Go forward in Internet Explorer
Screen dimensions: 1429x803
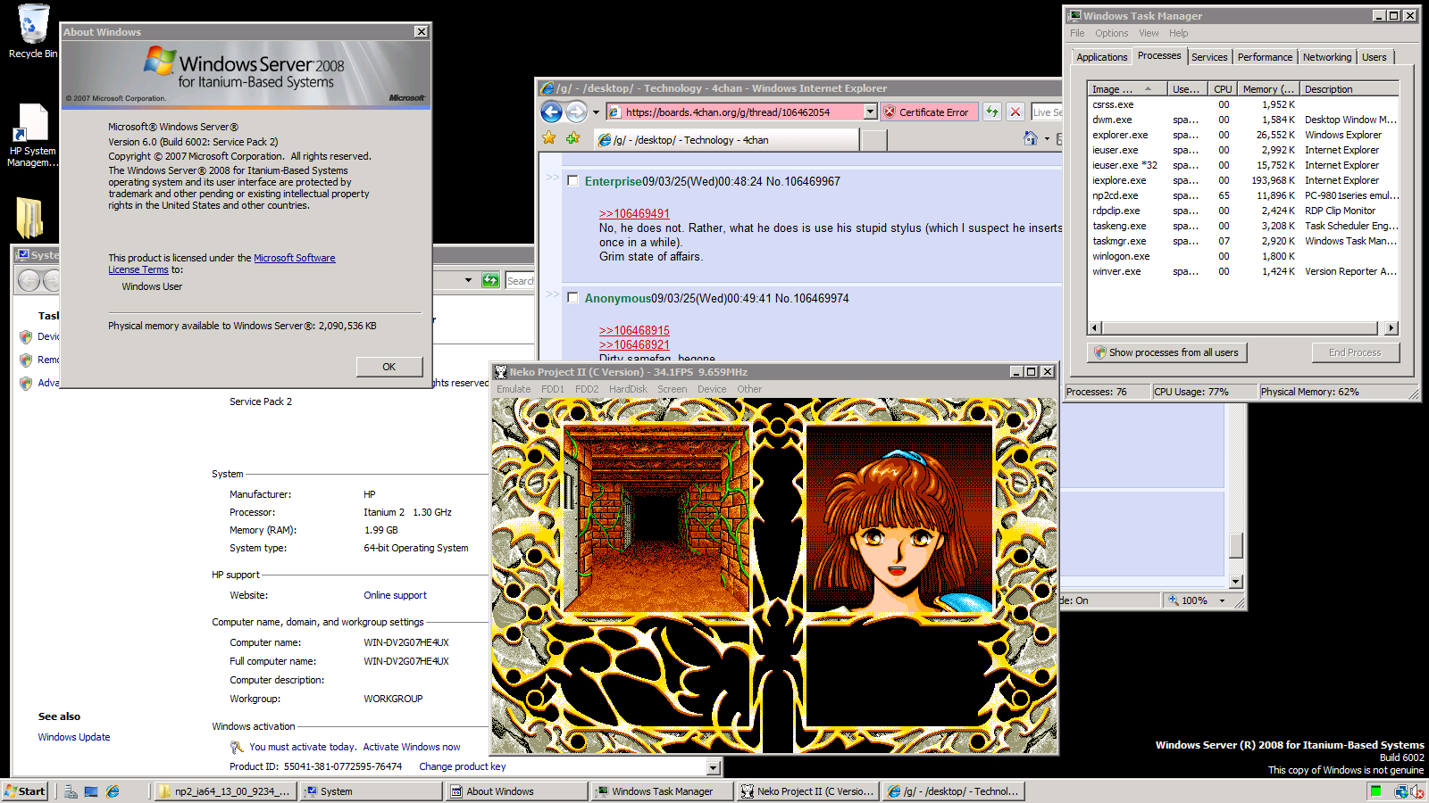click(x=577, y=112)
